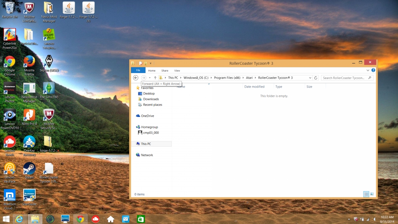Image resolution: width=398 pixels, height=224 pixels.
Task: Open Explorer help question mark icon
Action: [373, 70]
